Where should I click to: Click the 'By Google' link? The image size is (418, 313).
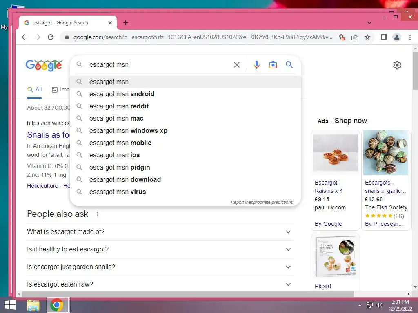pyautogui.click(x=329, y=224)
